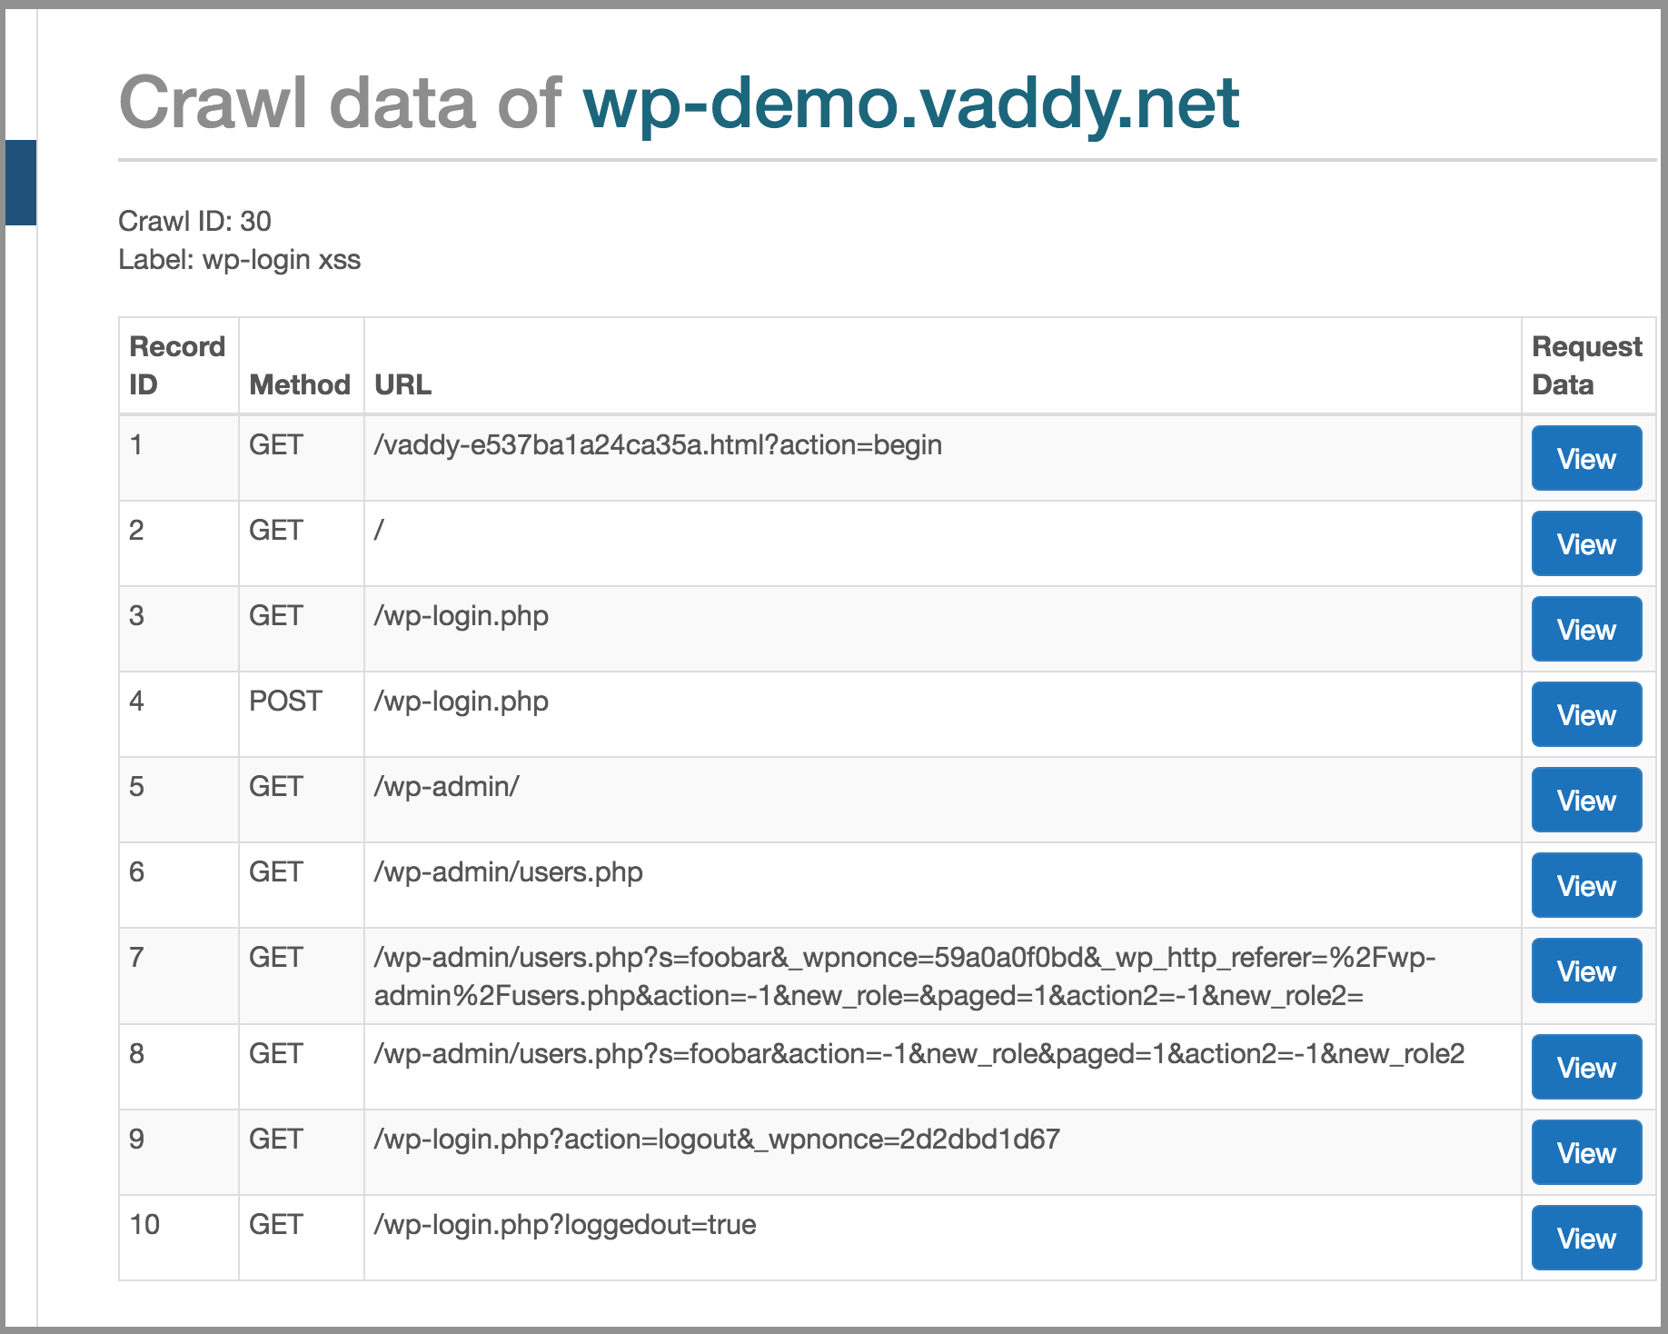
Task: View request data for /wp-admin/users.php record 6
Action: coord(1585,886)
